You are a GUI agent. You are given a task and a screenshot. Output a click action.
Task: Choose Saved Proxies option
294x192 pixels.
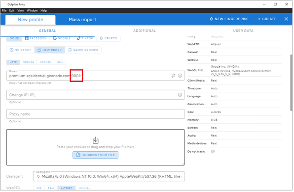click(83, 50)
